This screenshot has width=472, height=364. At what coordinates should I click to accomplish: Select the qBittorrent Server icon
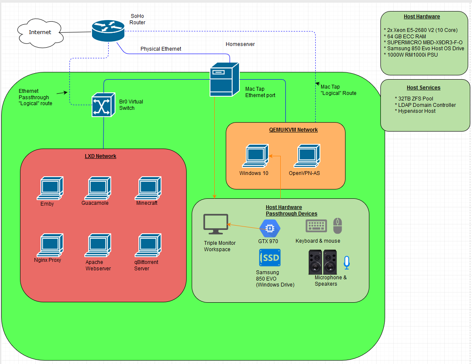[x=149, y=246]
